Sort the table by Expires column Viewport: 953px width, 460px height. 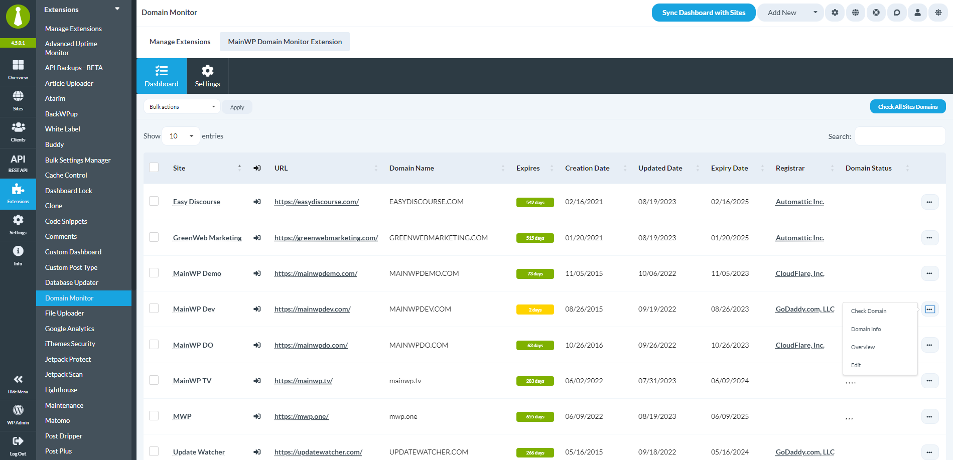pyautogui.click(x=534, y=168)
